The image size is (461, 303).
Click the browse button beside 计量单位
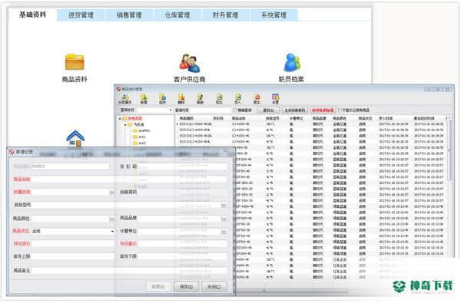coord(224,232)
